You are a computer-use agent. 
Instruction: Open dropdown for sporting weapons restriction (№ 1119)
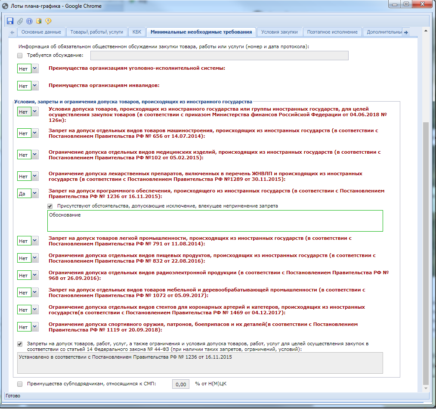point(35,327)
